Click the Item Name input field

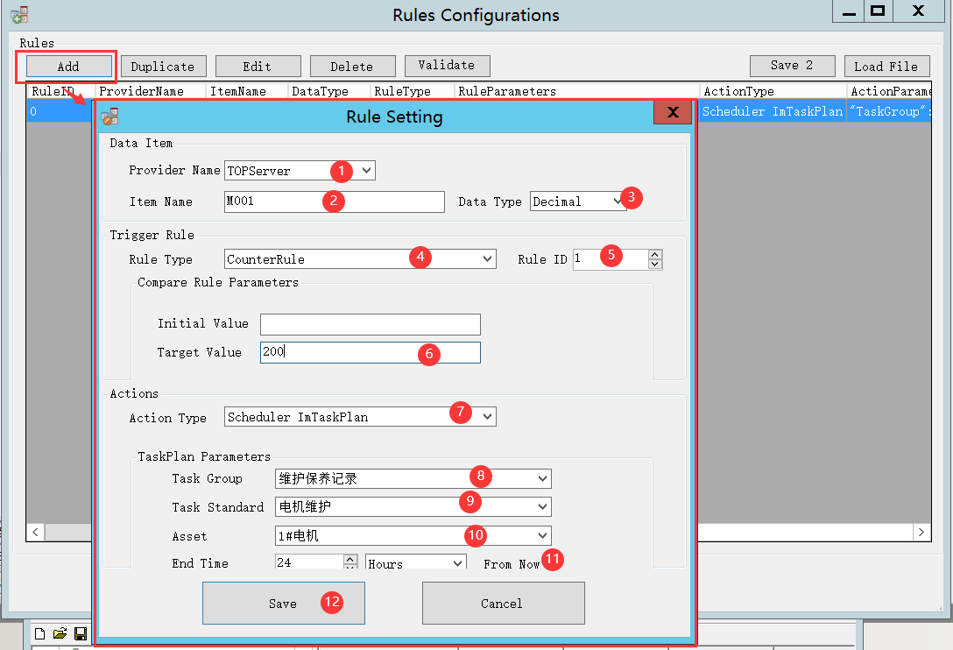point(334,201)
